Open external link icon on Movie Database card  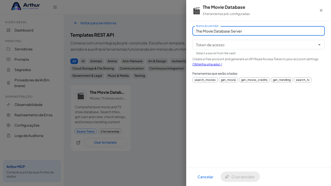pos(78,143)
